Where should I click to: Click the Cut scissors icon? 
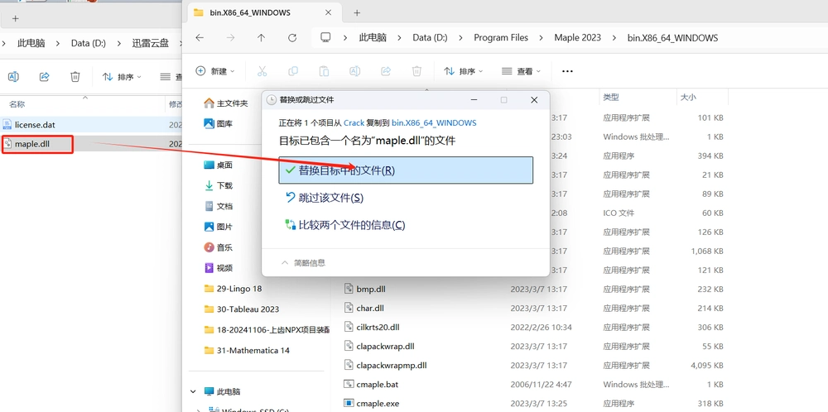[x=262, y=70]
